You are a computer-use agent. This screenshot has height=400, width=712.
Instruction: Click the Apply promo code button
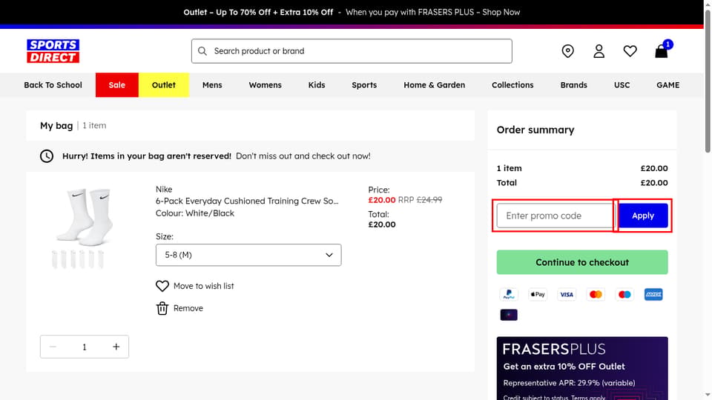[643, 216]
